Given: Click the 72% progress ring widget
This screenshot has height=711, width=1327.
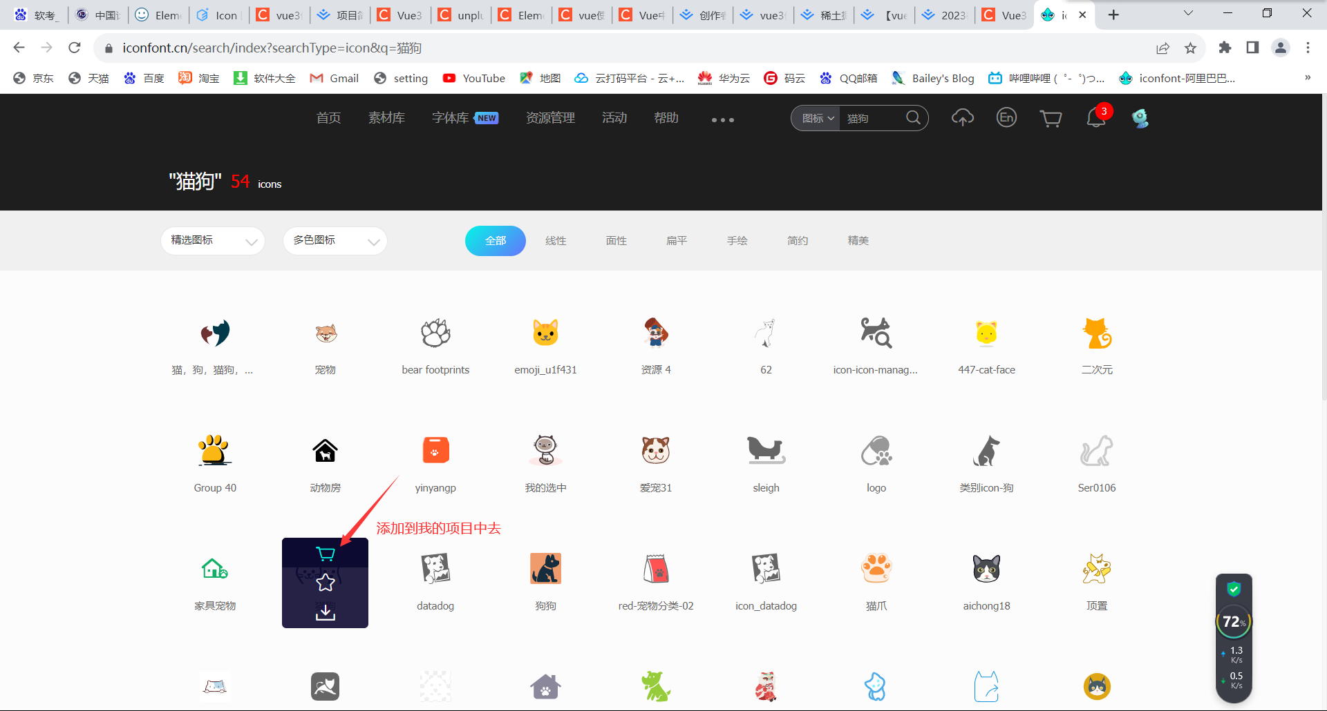Looking at the screenshot, I should [1234, 621].
